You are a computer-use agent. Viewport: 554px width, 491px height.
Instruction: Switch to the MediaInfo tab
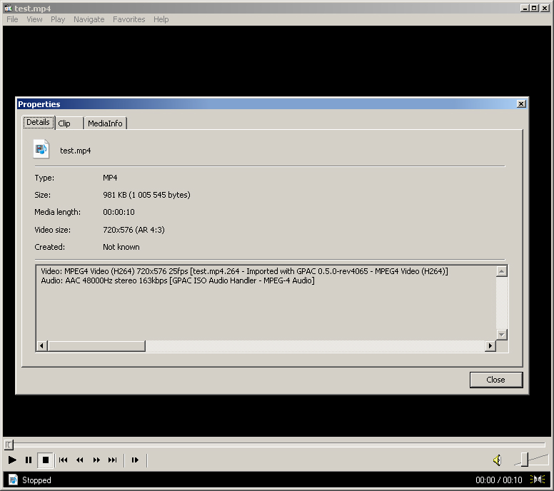[105, 123]
